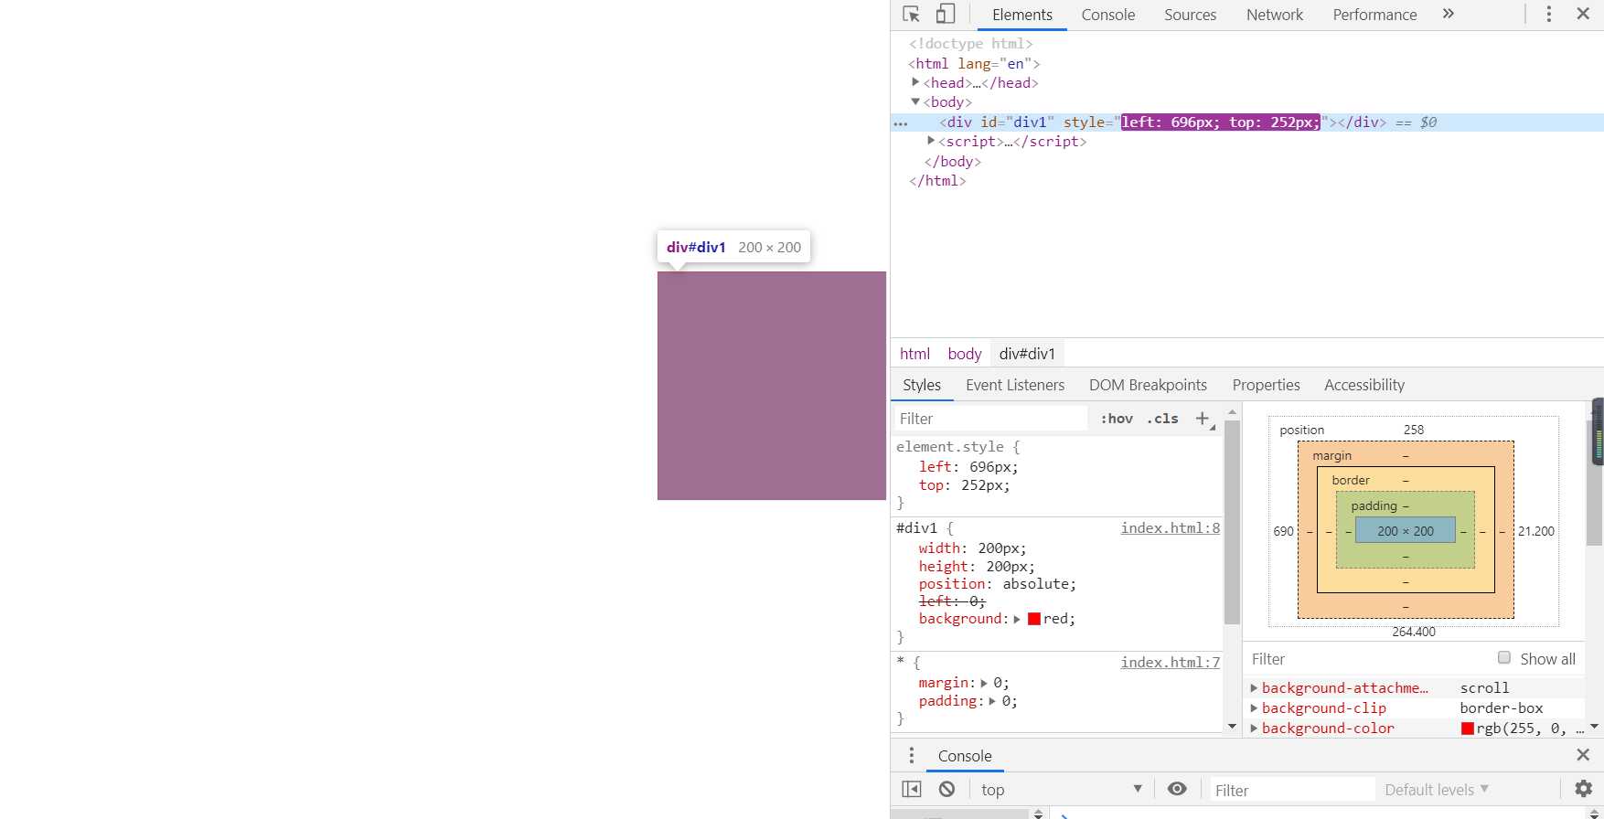Select the closing body tag row
This screenshot has width=1604, height=819.
[x=952, y=161]
